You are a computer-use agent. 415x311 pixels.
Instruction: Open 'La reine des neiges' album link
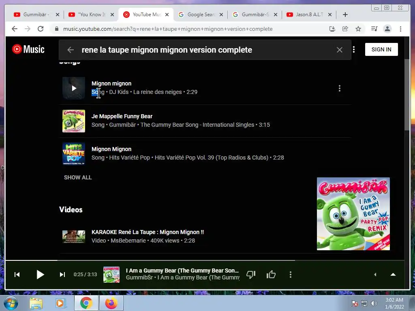(158, 92)
